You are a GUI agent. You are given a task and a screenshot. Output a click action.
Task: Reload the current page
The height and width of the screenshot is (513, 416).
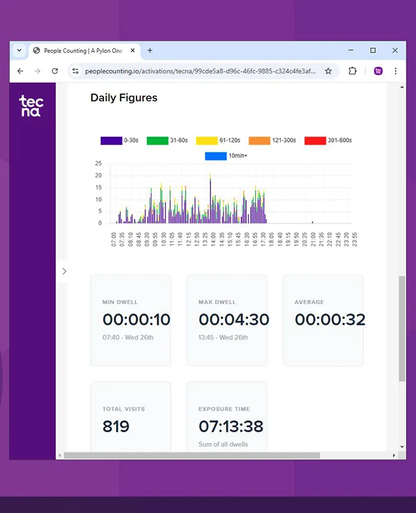click(55, 71)
